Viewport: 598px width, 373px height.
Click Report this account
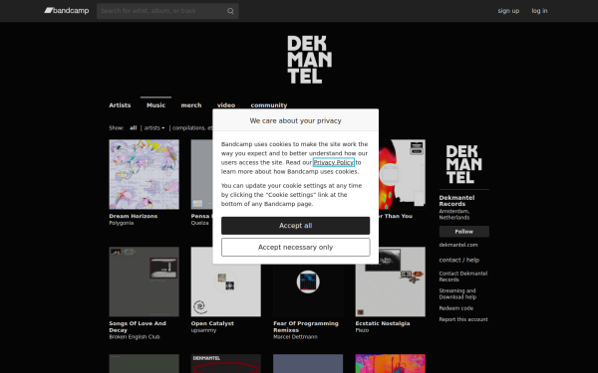tap(463, 319)
